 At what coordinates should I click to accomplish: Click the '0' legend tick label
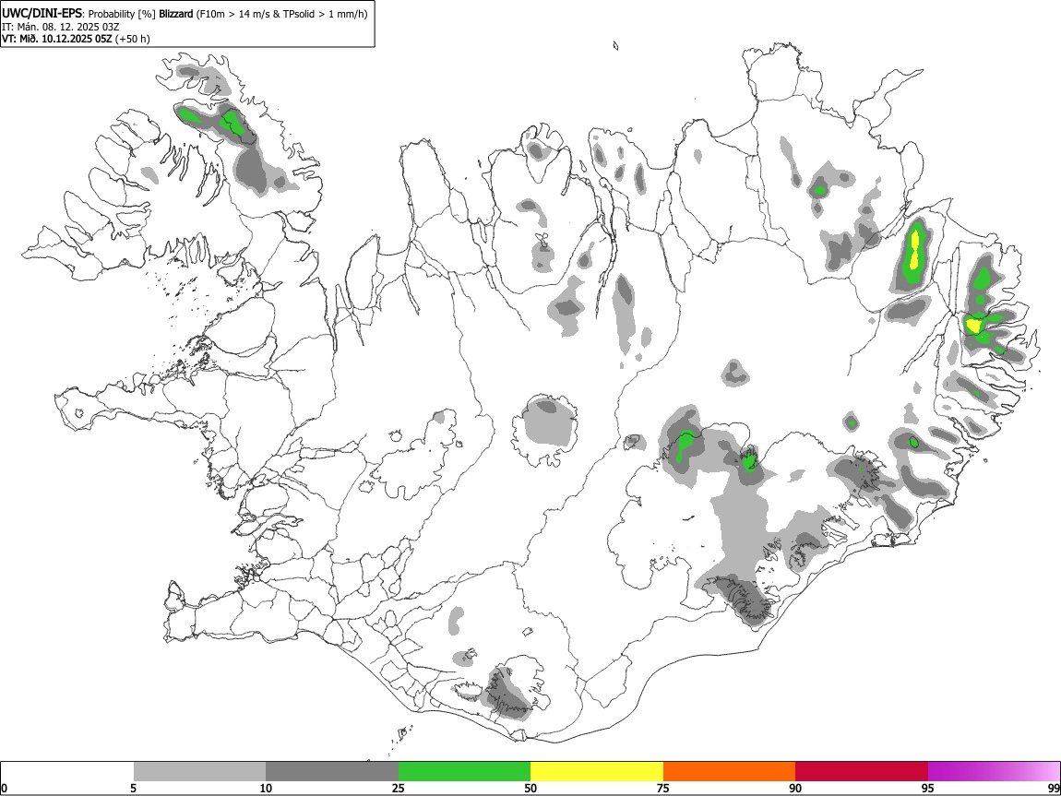4,788
